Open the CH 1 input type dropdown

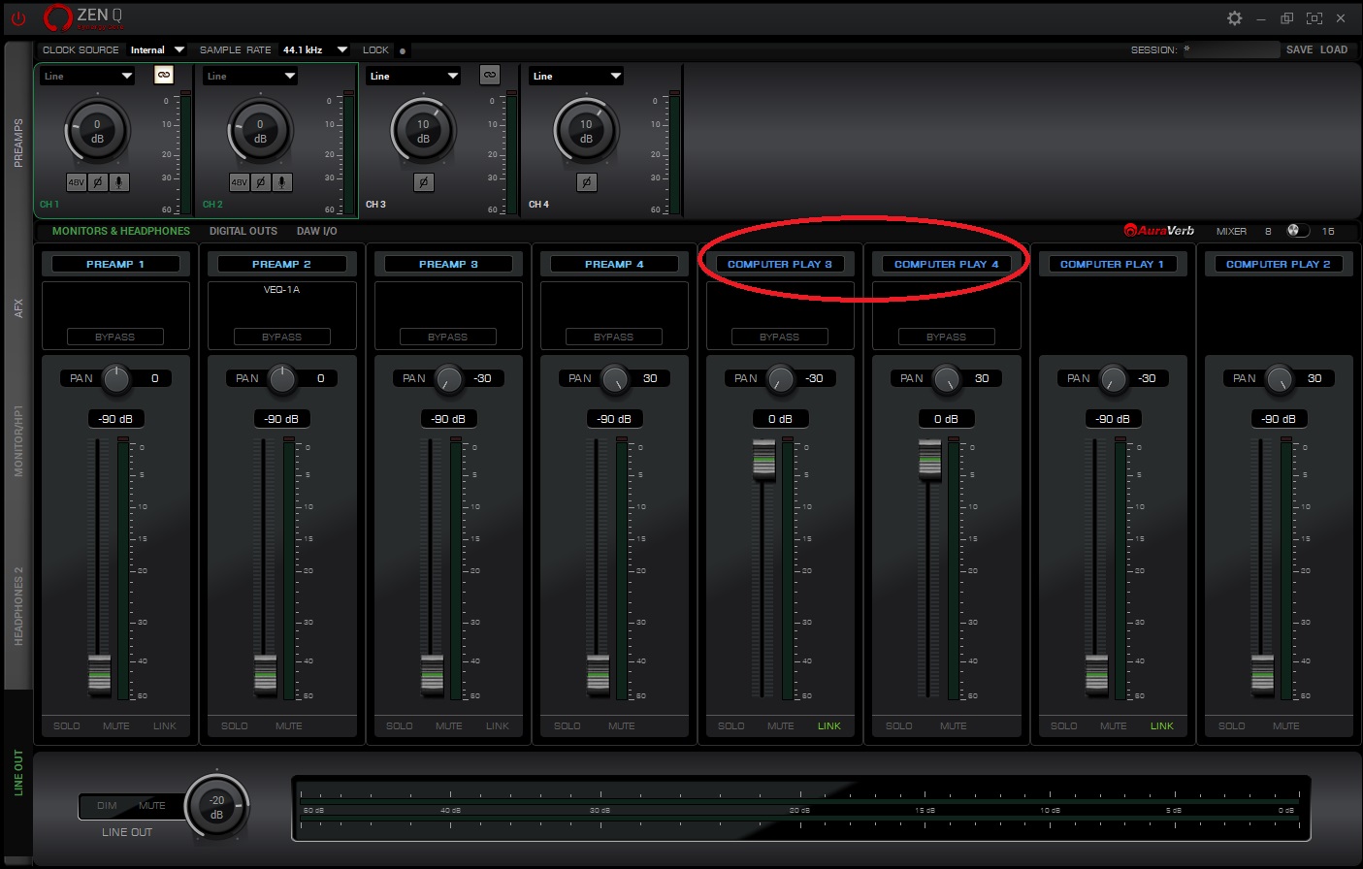point(88,76)
